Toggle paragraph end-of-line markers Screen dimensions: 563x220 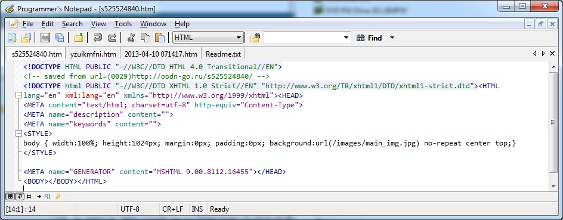(x=48, y=196)
